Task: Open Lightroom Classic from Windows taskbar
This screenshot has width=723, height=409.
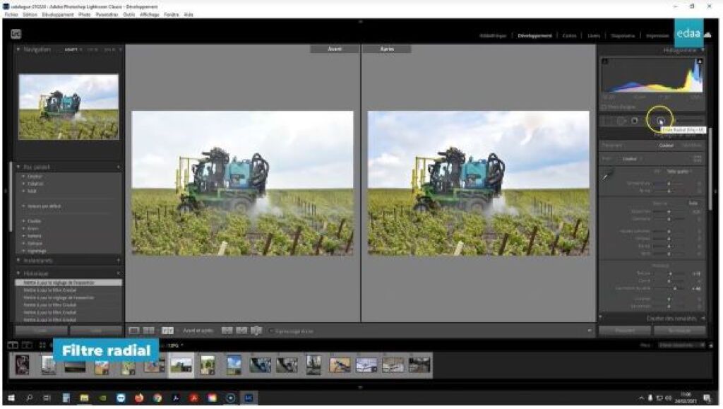Action: coord(249,398)
